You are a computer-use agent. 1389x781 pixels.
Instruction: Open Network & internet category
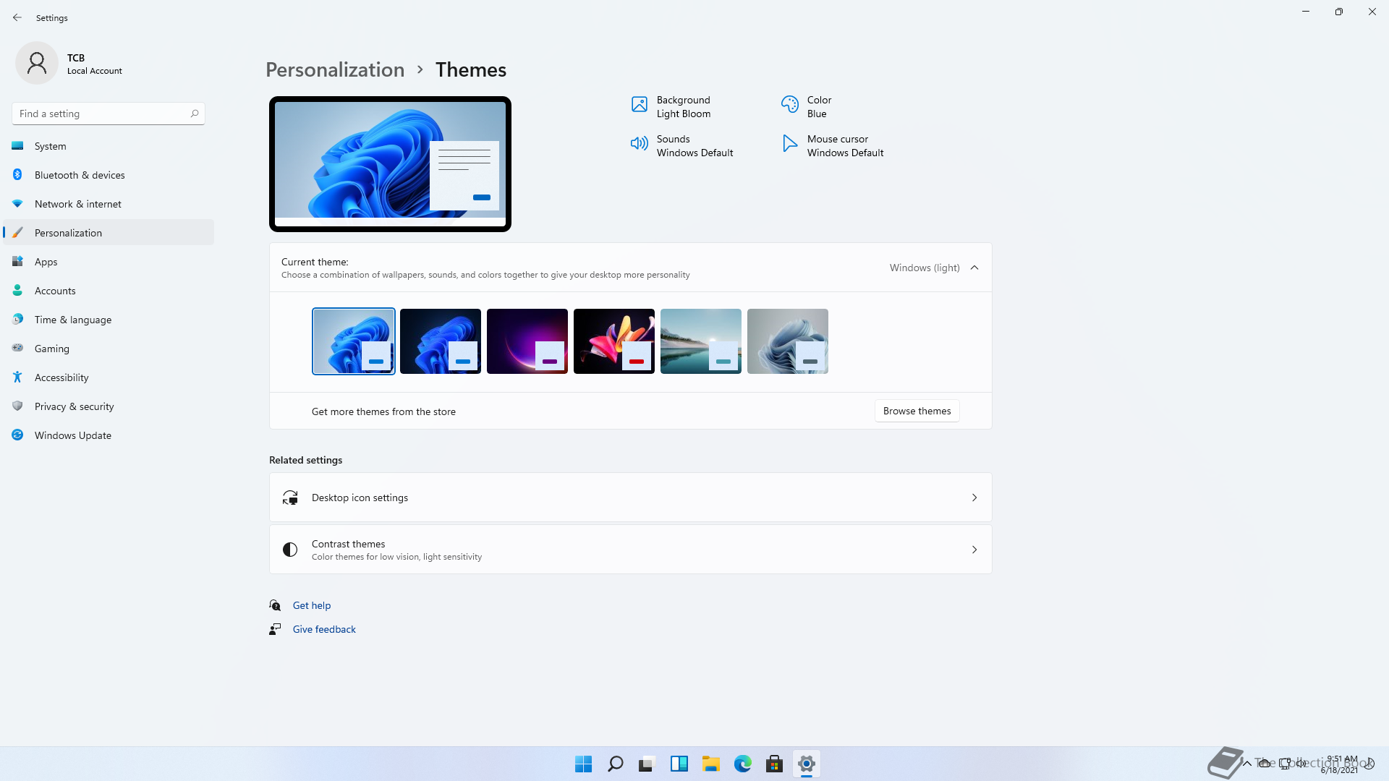coord(109,204)
